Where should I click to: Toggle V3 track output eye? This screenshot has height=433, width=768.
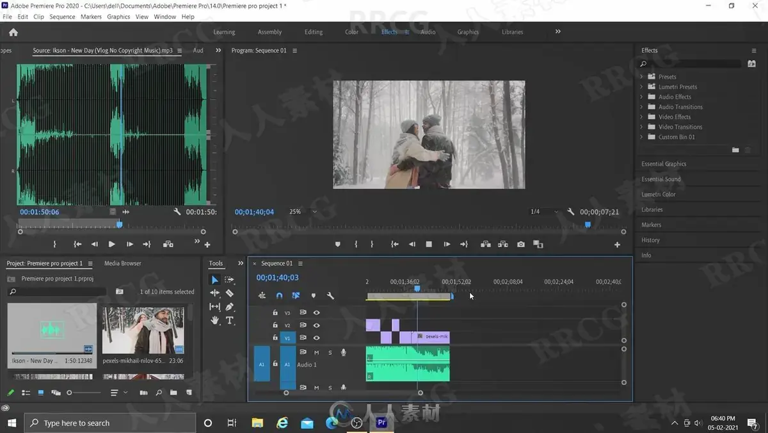click(316, 313)
